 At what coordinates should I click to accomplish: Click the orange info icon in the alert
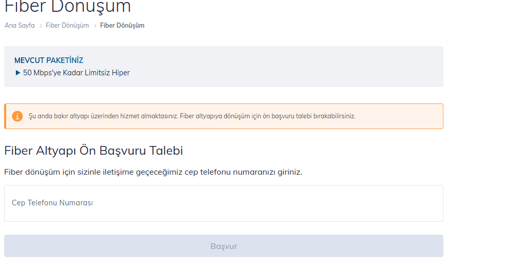(x=17, y=116)
